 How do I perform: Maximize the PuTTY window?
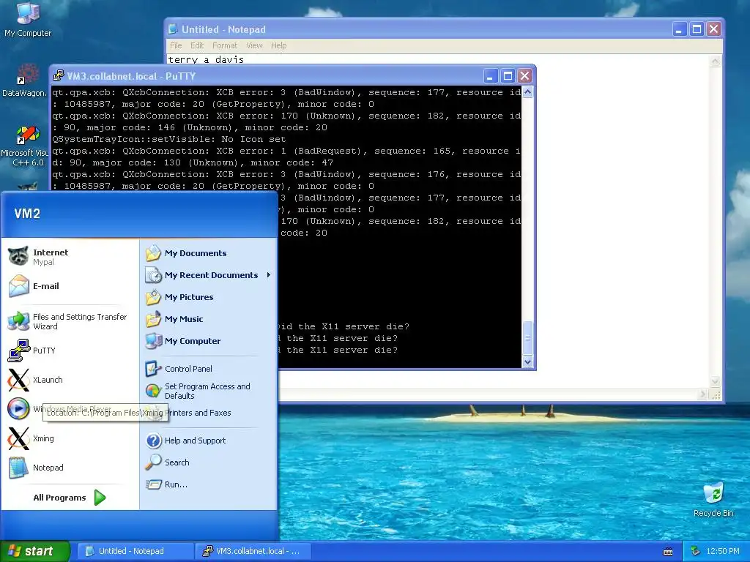pos(508,76)
